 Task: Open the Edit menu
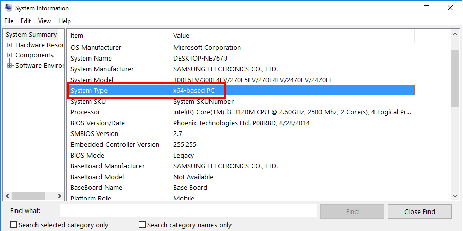pyautogui.click(x=26, y=21)
